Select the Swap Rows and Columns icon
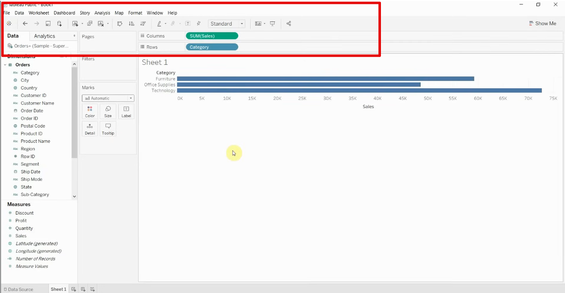The height and width of the screenshot is (293, 565). 120,23
